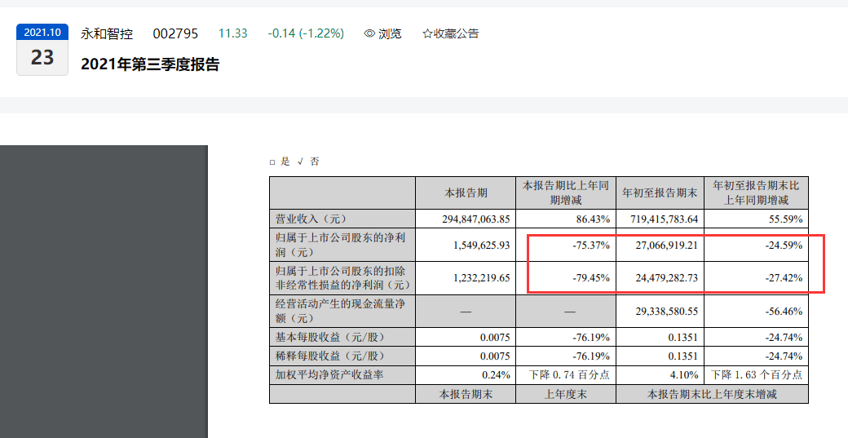Image resolution: width=848 pixels, height=438 pixels.
Task: Click the stock code 002795
Action: click(x=176, y=33)
